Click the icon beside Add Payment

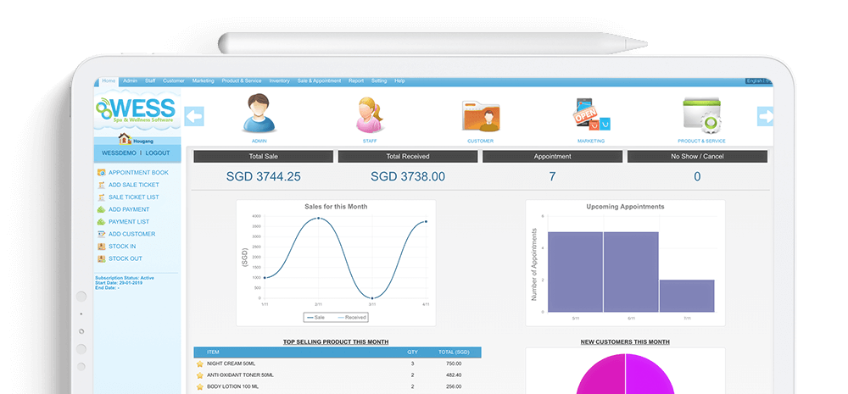click(101, 209)
